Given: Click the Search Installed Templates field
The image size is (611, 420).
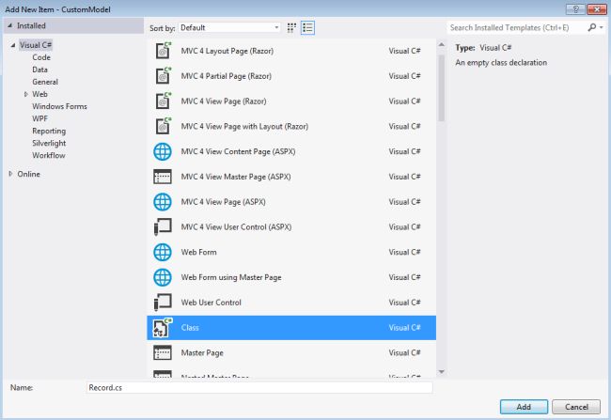Looking at the screenshot, I should [516, 27].
